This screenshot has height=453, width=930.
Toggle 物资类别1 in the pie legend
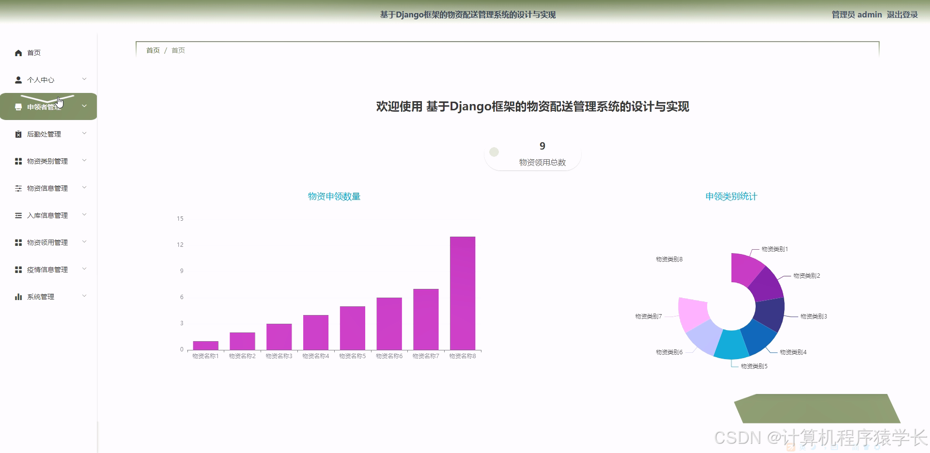(775, 249)
